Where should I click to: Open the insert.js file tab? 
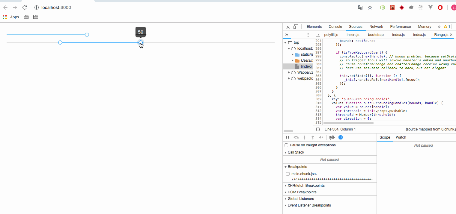pyautogui.click(x=353, y=35)
